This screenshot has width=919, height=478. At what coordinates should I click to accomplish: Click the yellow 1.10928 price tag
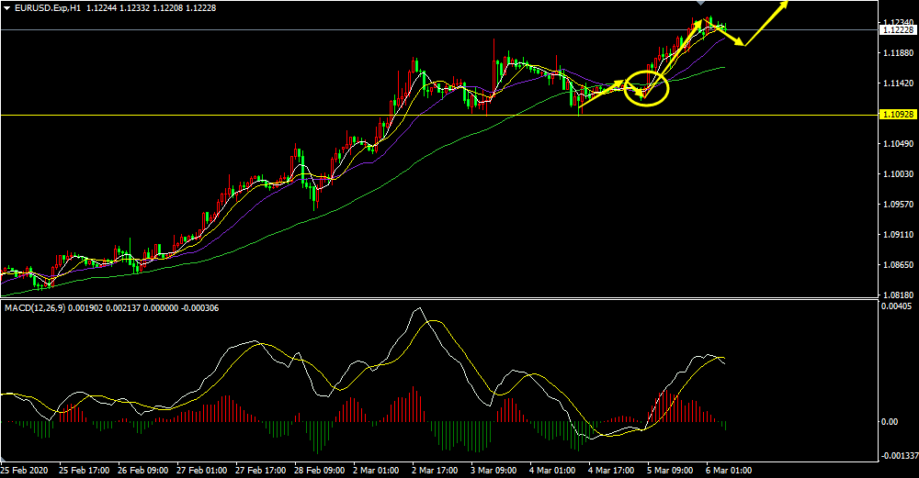(895, 115)
